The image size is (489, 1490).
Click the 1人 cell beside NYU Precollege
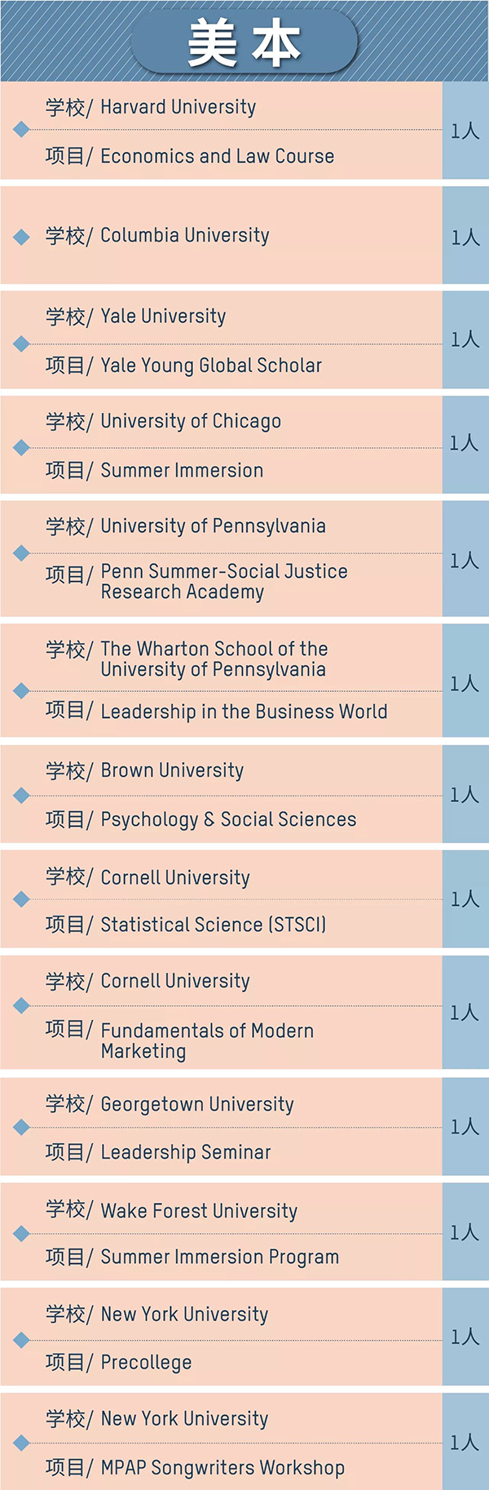[465, 1337]
